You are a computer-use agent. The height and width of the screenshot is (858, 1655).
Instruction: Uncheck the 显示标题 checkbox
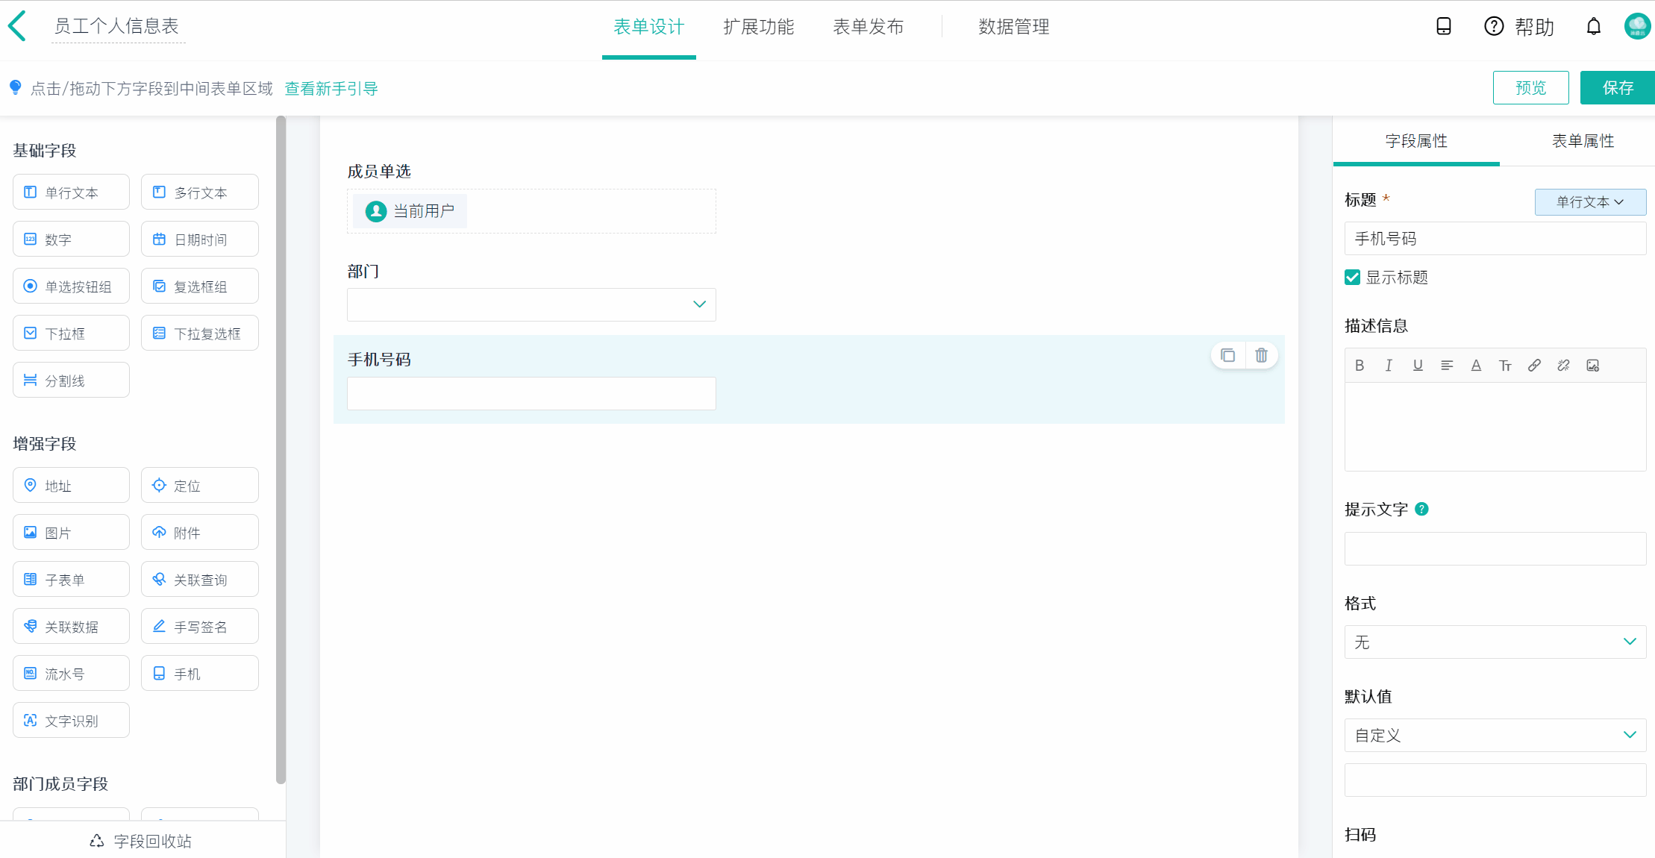[1352, 278]
